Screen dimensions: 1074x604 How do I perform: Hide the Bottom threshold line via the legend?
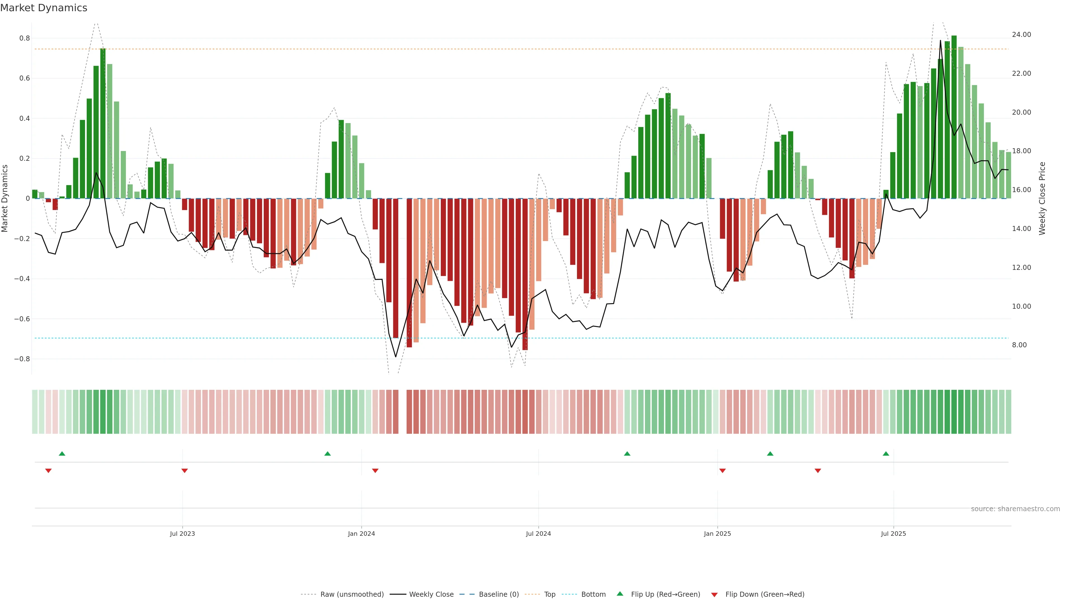(x=593, y=594)
